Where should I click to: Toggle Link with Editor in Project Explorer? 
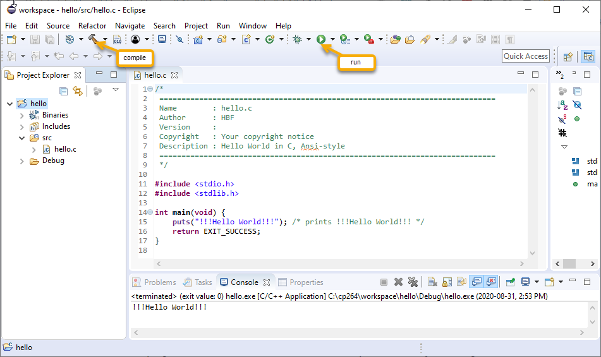click(x=78, y=91)
